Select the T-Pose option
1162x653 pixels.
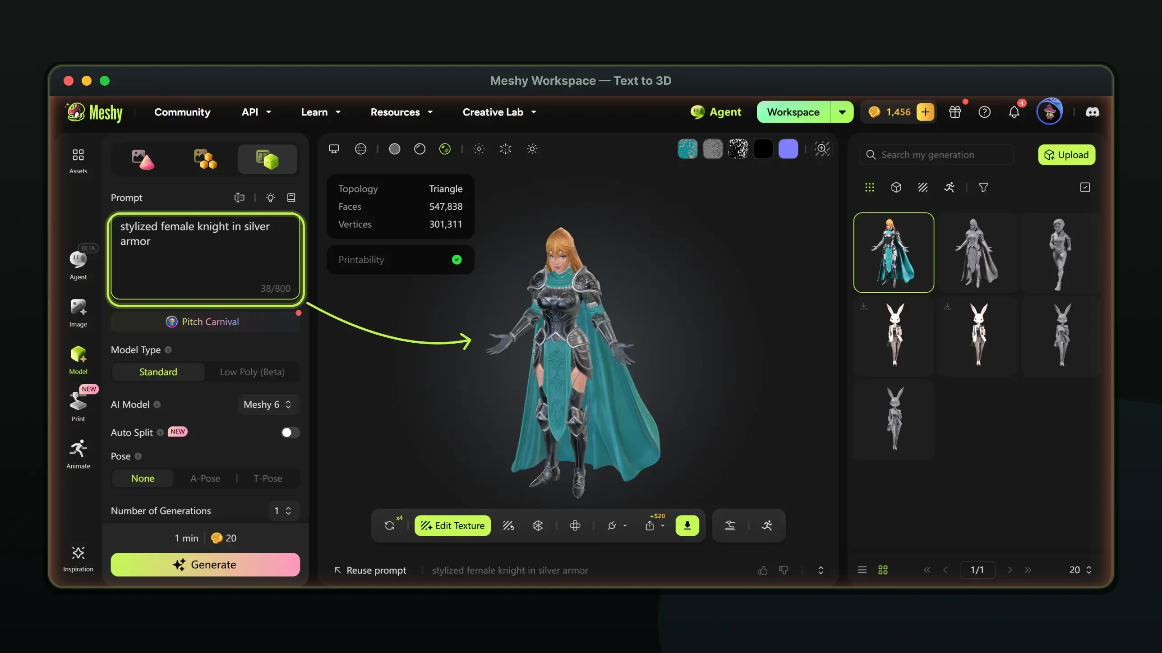[268, 478]
